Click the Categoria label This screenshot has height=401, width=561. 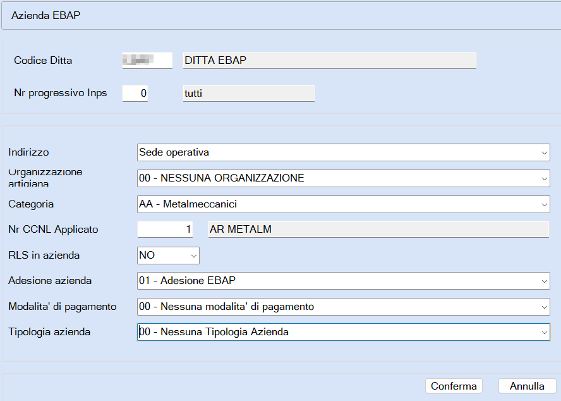click(x=31, y=204)
